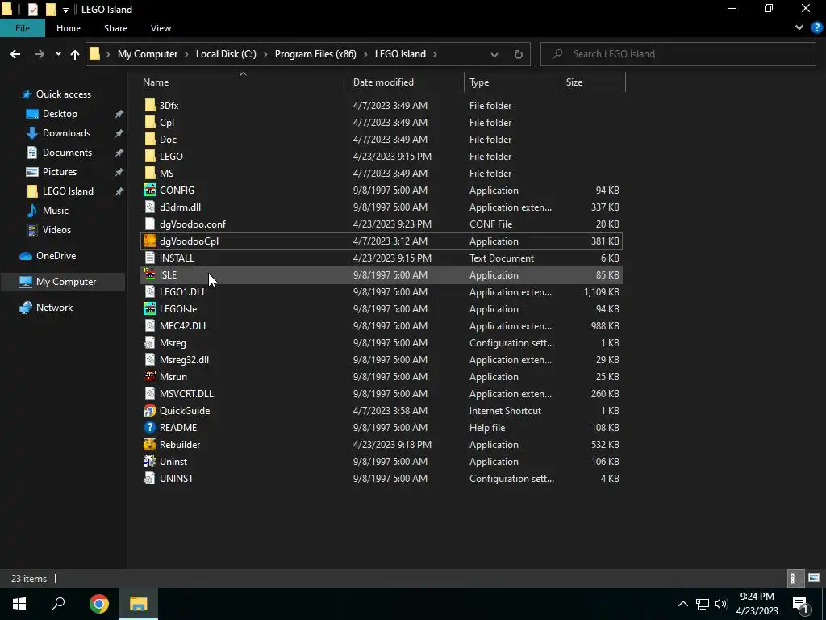The image size is (826, 620).
Task: Expand the ribbon with the chevron
Action: click(x=799, y=28)
